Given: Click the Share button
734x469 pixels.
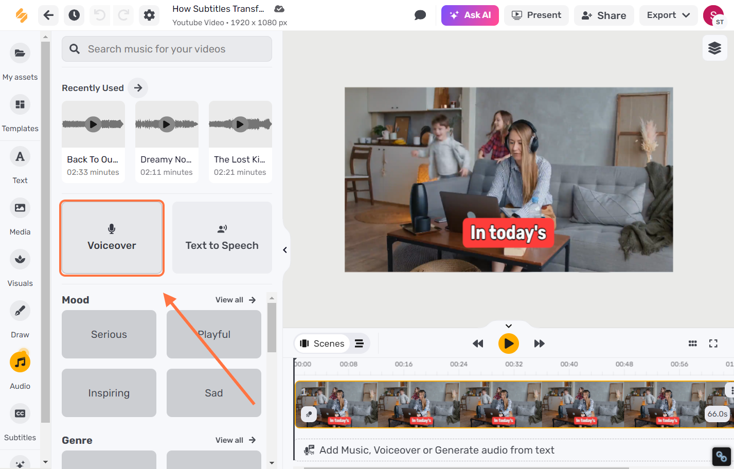Looking at the screenshot, I should [604, 15].
